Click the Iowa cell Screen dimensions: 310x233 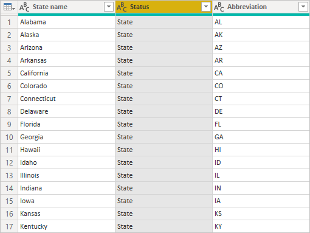coord(66,201)
